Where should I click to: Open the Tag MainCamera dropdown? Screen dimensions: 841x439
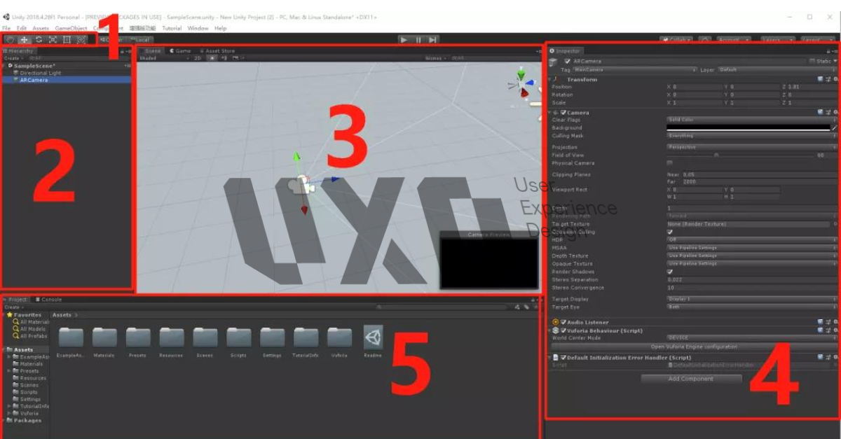tap(634, 70)
